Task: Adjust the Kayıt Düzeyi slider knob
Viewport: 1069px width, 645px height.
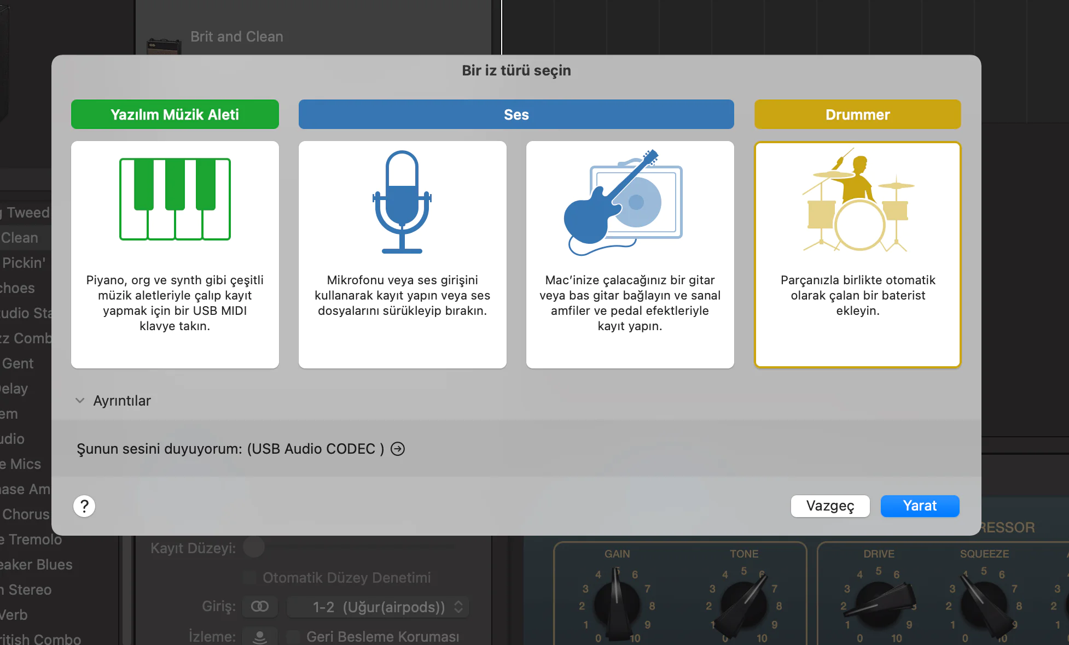Action: coord(254,547)
